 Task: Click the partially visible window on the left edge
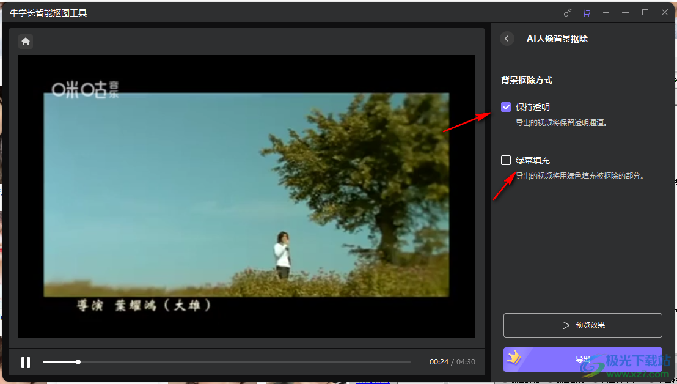3,196
